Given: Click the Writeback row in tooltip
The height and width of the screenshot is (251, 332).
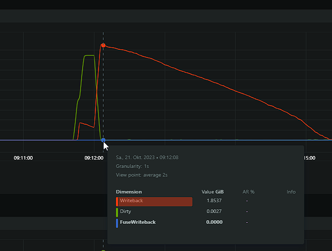Looking at the screenshot, I should coord(206,201).
